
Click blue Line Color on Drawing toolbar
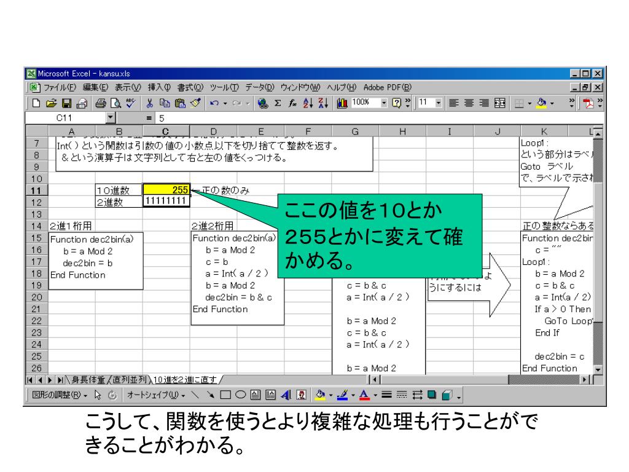tap(342, 395)
